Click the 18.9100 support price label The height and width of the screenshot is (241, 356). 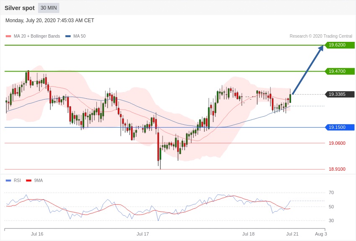tap(337, 169)
